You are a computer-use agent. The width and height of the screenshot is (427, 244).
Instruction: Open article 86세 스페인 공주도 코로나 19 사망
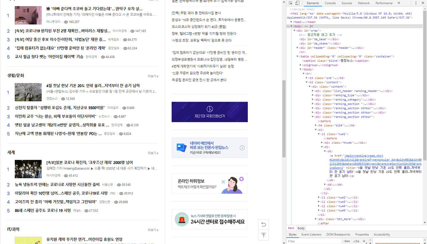pyautogui.click(x=43, y=210)
